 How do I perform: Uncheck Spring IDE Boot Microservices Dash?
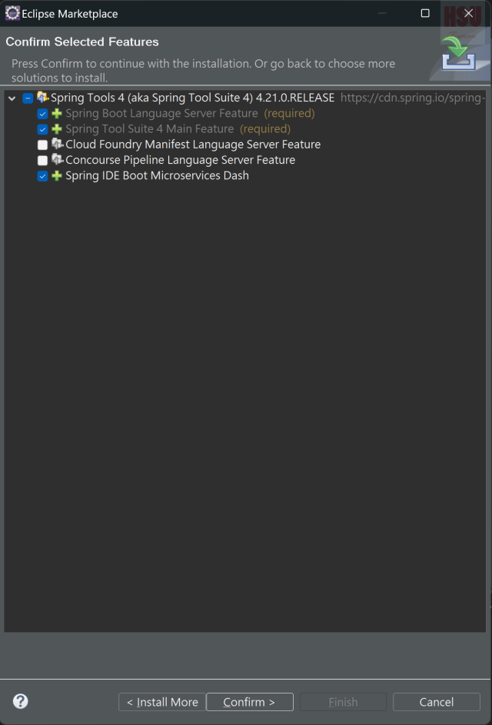click(42, 176)
